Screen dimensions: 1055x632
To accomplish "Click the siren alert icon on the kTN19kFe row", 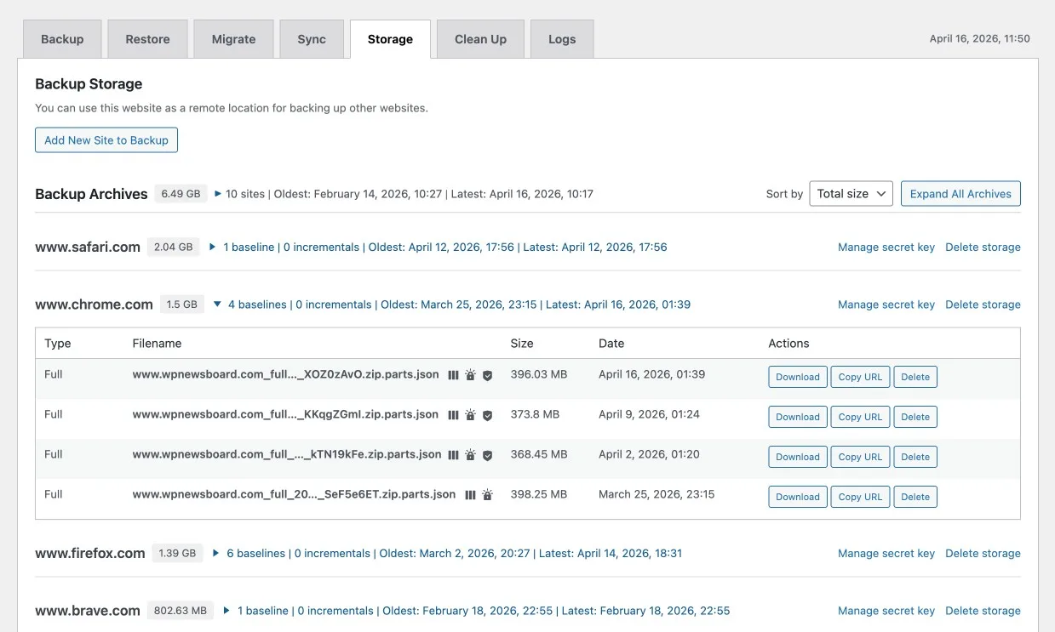I will coord(470,455).
